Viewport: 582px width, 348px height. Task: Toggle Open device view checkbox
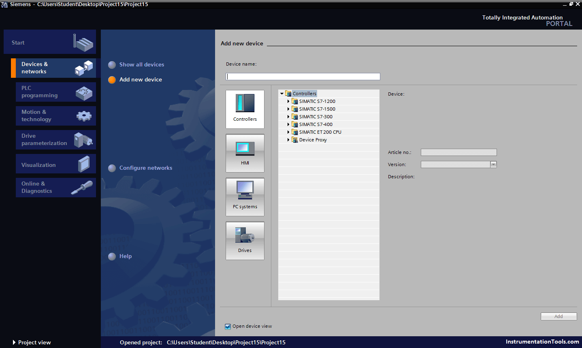tap(228, 327)
